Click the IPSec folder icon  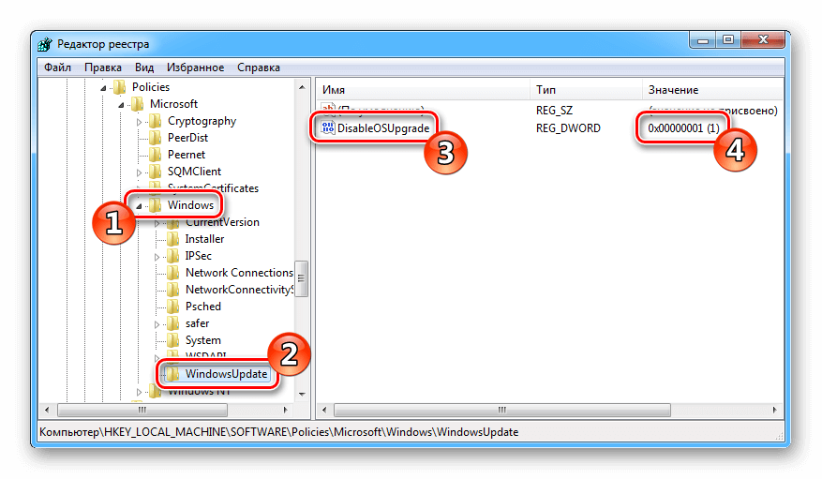coord(173,256)
